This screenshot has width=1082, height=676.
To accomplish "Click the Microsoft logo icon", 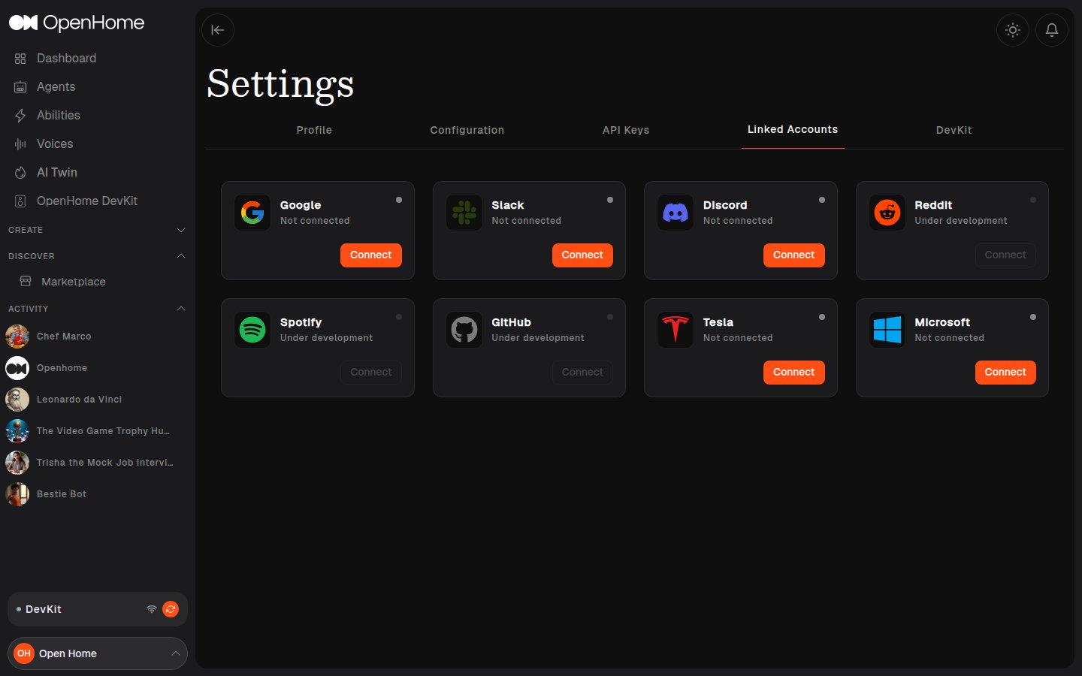I will click(x=887, y=330).
